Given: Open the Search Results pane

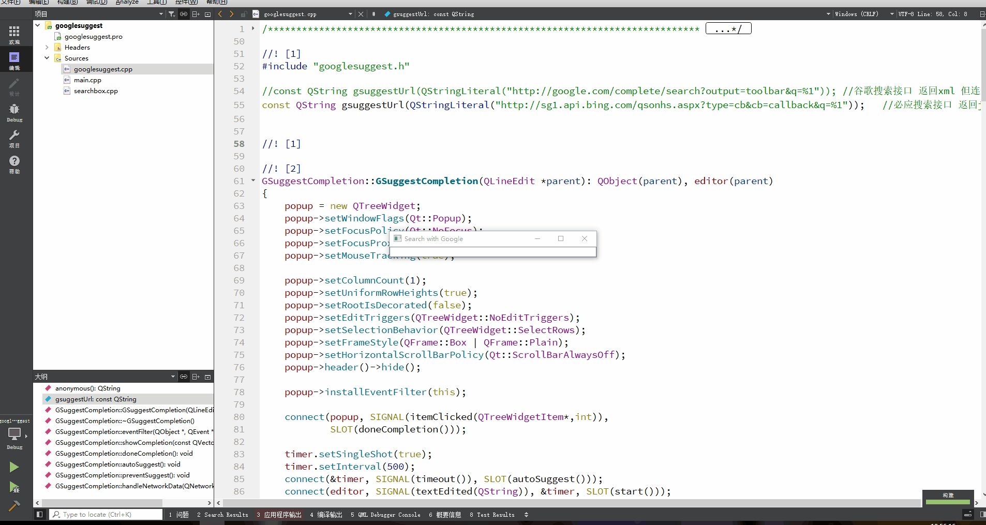Looking at the screenshot, I should (222, 515).
